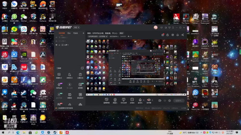This screenshot has width=241, height=135.
Task: Select the Punch Club desktop icon
Action: (196, 106)
